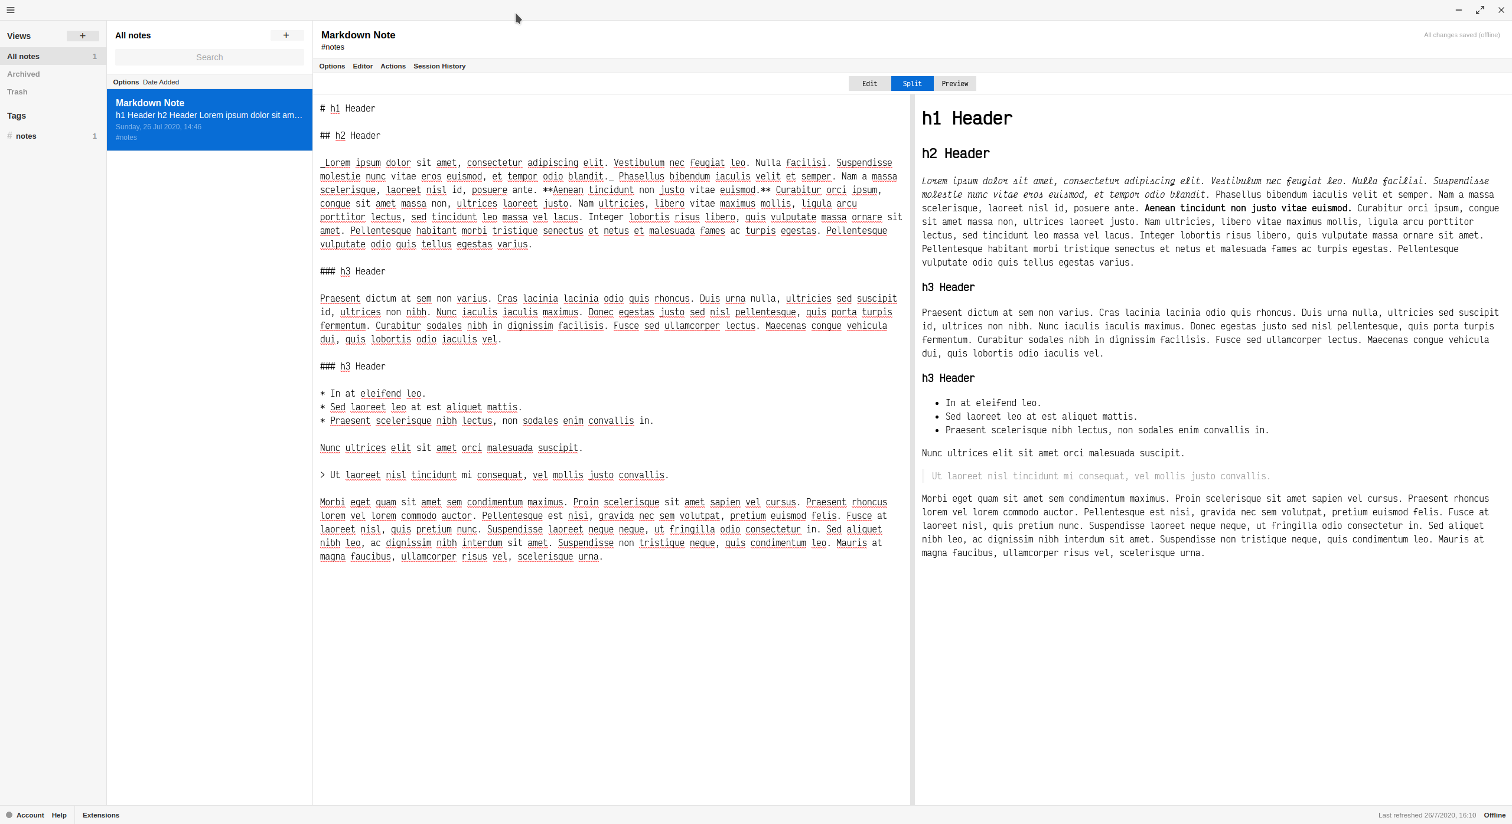Select the Markdown Note list item
This screenshot has width=1512, height=824.
pyautogui.click(x=210, y=120)
